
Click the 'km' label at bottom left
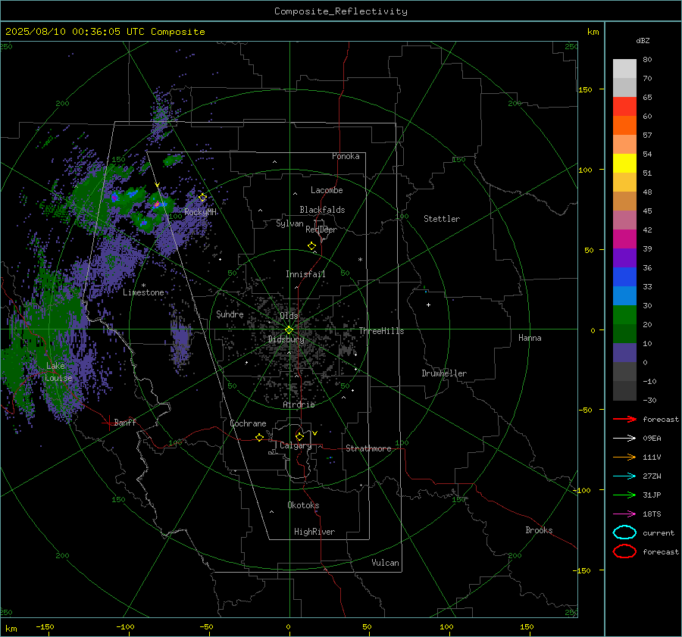[x=11, y=629]
